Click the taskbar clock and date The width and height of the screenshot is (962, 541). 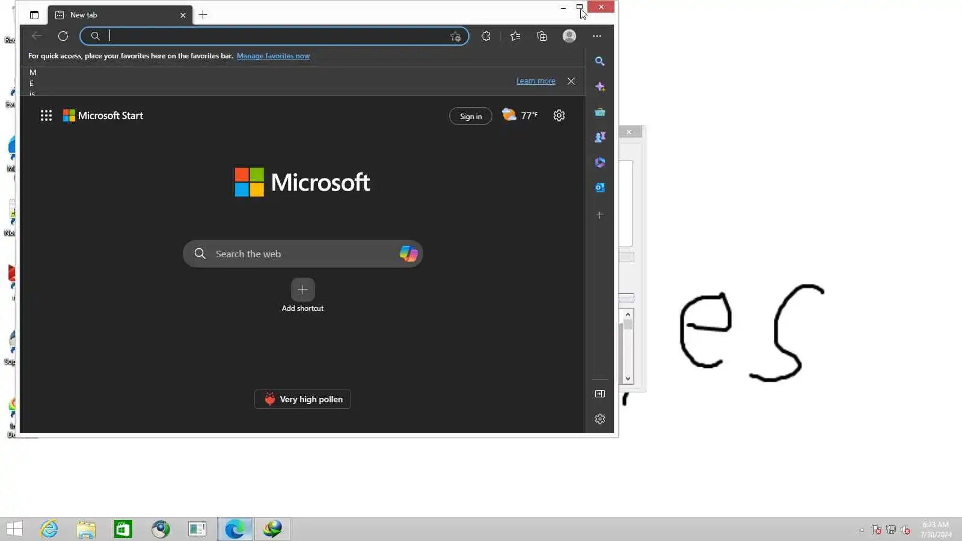tap(936, 530)
